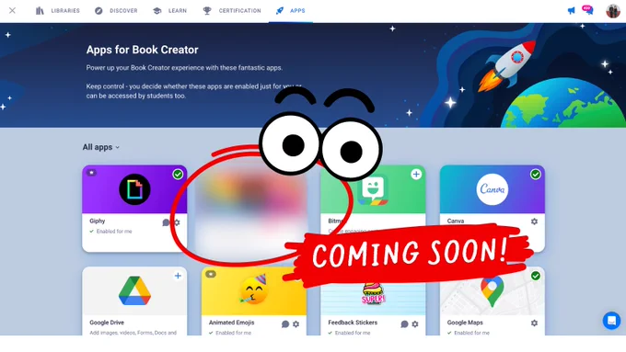Select the Apps tab

tap(290, 11)
